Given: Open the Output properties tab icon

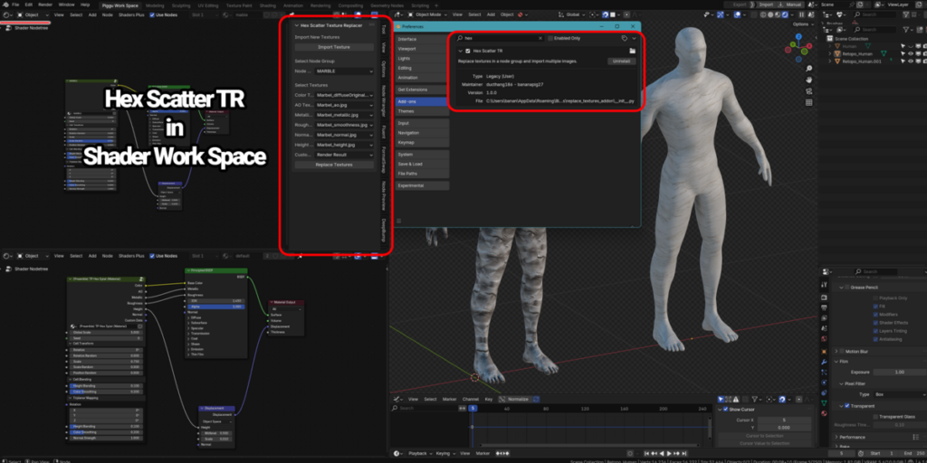Looking at the screenshot, I should [x=824, y=306].
